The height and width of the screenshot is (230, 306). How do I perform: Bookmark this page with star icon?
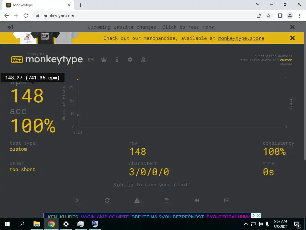pos(268,16)
